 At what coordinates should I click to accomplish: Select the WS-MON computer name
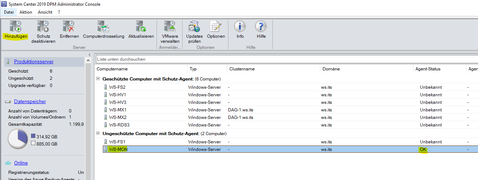click(x=118, y=149)
